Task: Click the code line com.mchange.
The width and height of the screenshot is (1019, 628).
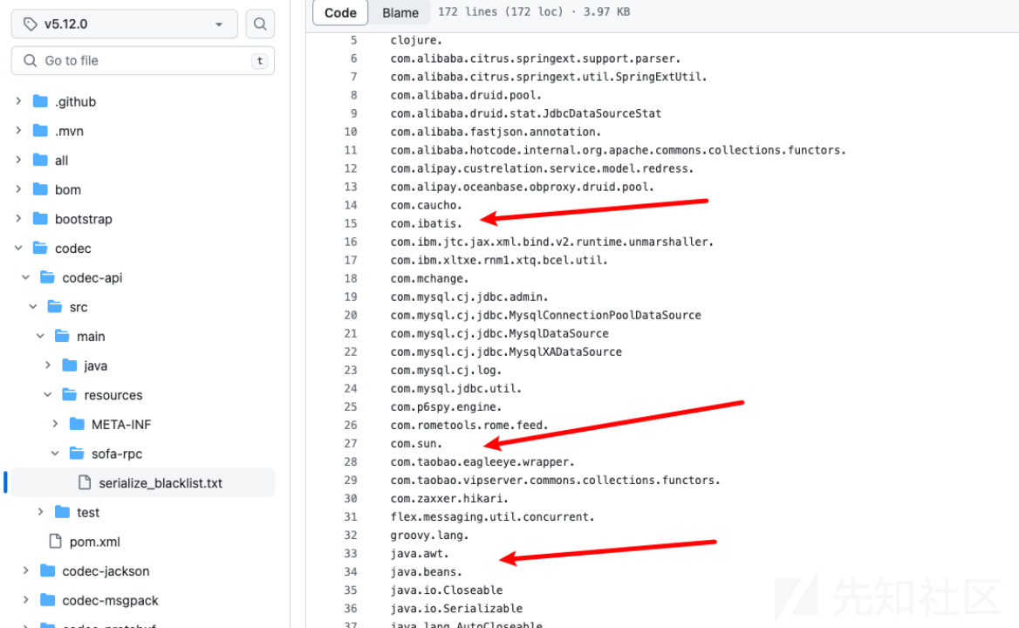Action: point(429,278)
